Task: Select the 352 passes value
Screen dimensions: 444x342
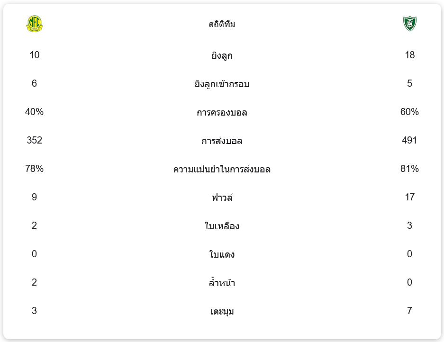Action: [34, 141]
